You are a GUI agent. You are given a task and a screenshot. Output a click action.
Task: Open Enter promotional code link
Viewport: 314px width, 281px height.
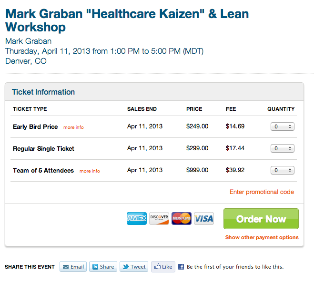coord(262,192)
